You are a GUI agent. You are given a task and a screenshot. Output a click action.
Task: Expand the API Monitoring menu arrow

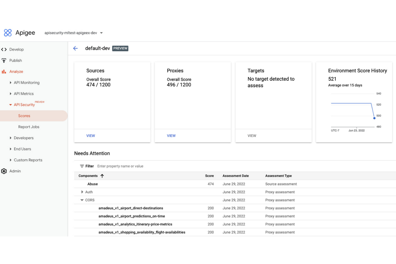click(x=10, y=83)
